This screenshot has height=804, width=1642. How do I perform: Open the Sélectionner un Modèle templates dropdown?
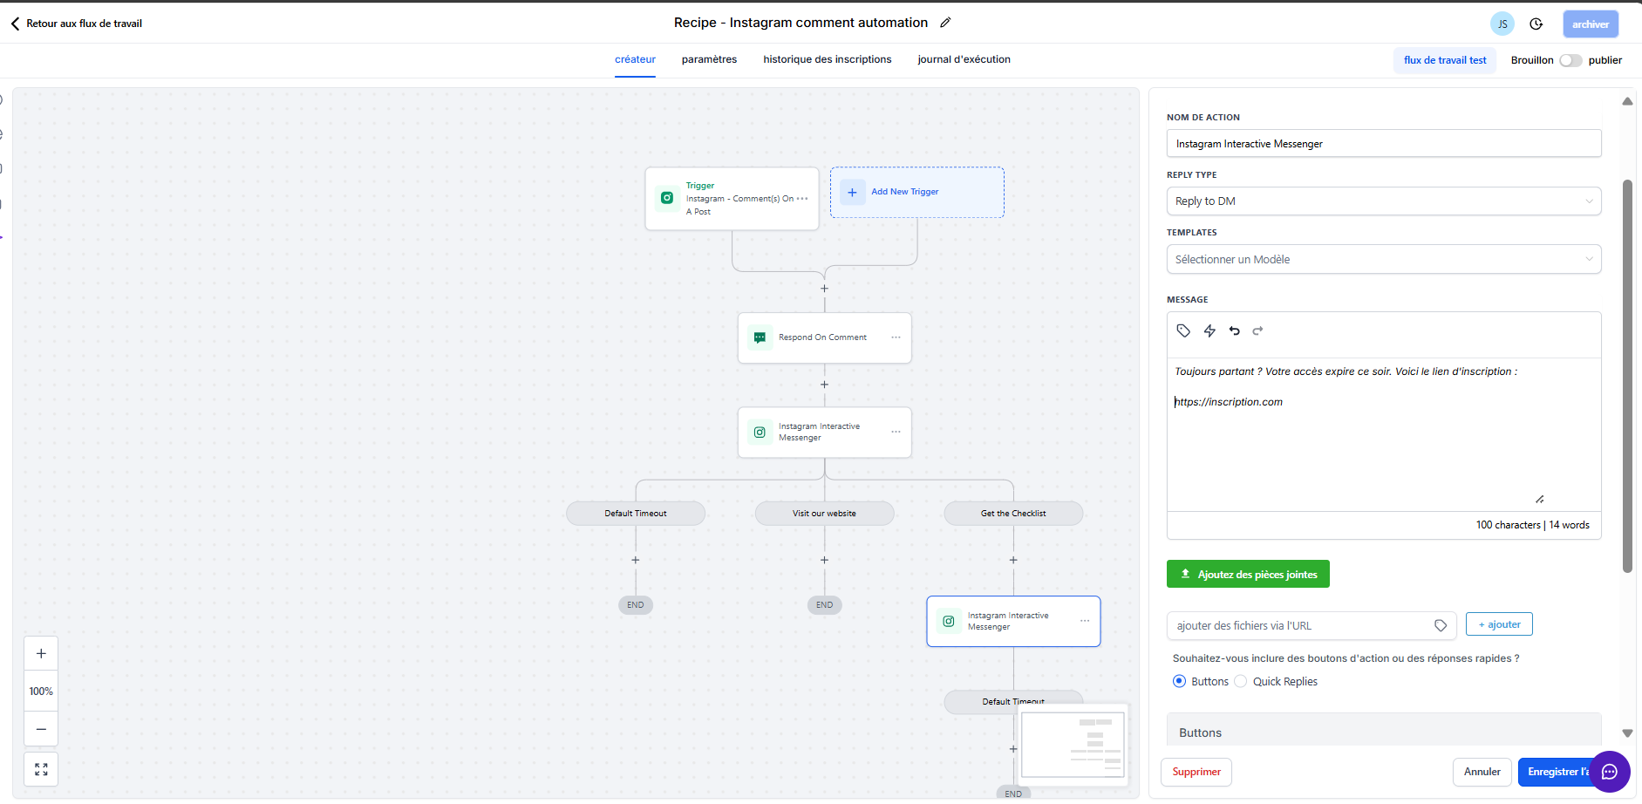[x=1384, y=259]
